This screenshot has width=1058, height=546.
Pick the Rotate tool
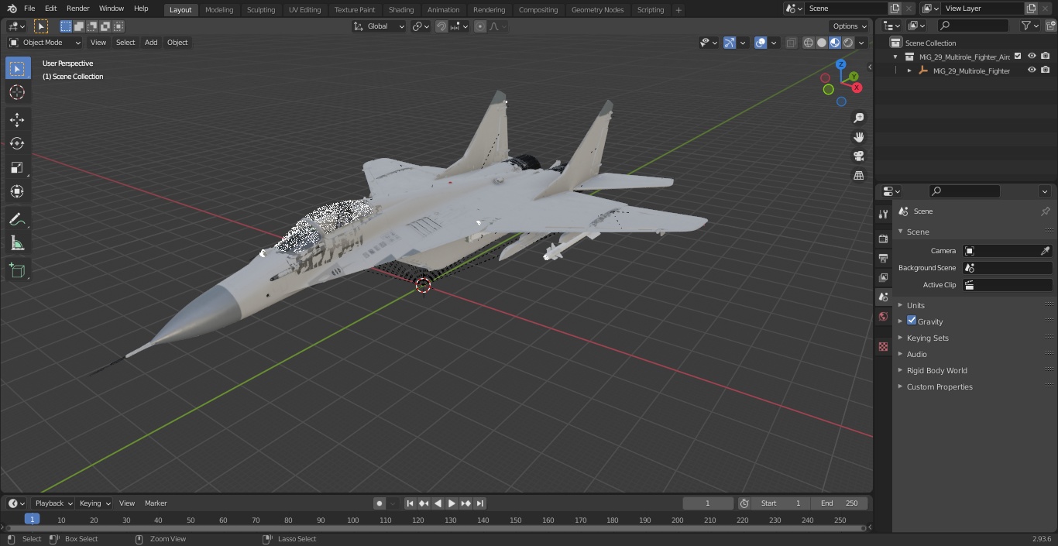(x=17, y=143)
